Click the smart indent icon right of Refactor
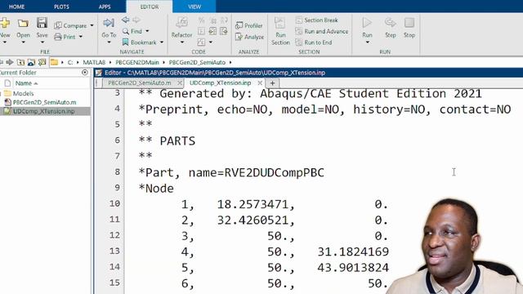Screen dimensions: 523x294 (202, 31)
